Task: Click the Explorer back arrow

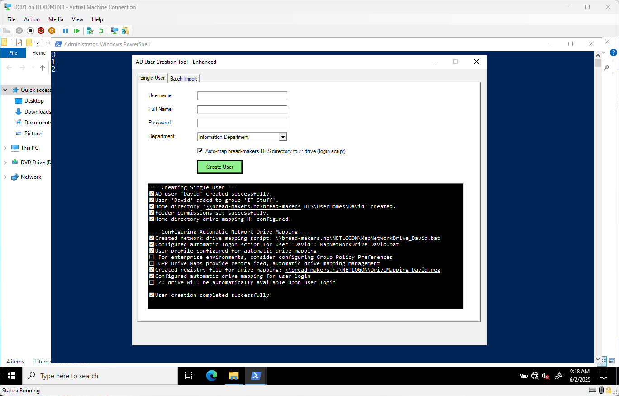Action: pos(9,68)
